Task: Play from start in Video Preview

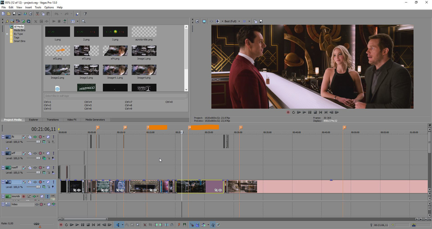Action: pyautogui.click(x=299, y=112)
